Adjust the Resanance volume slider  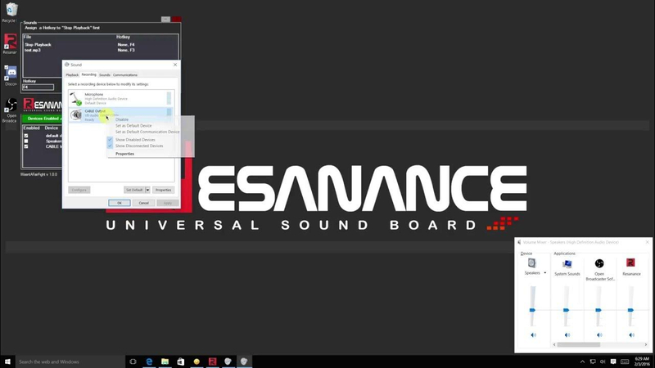point(630,310)
